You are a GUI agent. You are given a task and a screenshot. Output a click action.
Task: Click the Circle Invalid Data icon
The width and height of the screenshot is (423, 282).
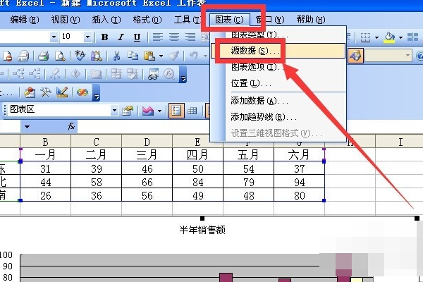(x=116, y=73)
